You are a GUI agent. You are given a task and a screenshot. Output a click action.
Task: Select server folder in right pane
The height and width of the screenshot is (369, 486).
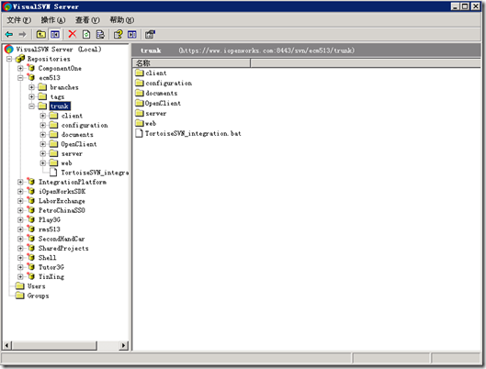coord(156,113)
